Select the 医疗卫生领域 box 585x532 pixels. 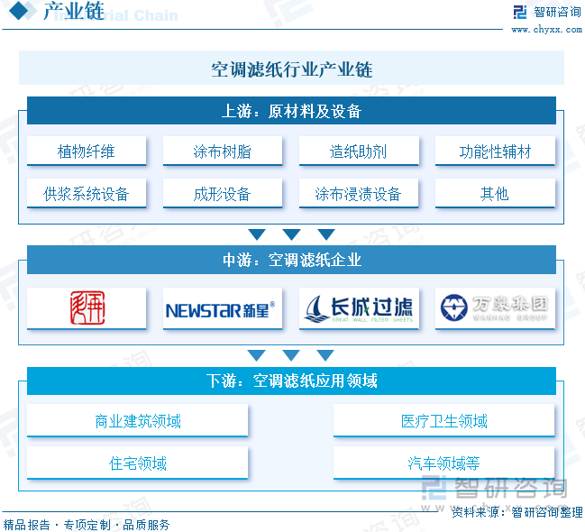444,421
